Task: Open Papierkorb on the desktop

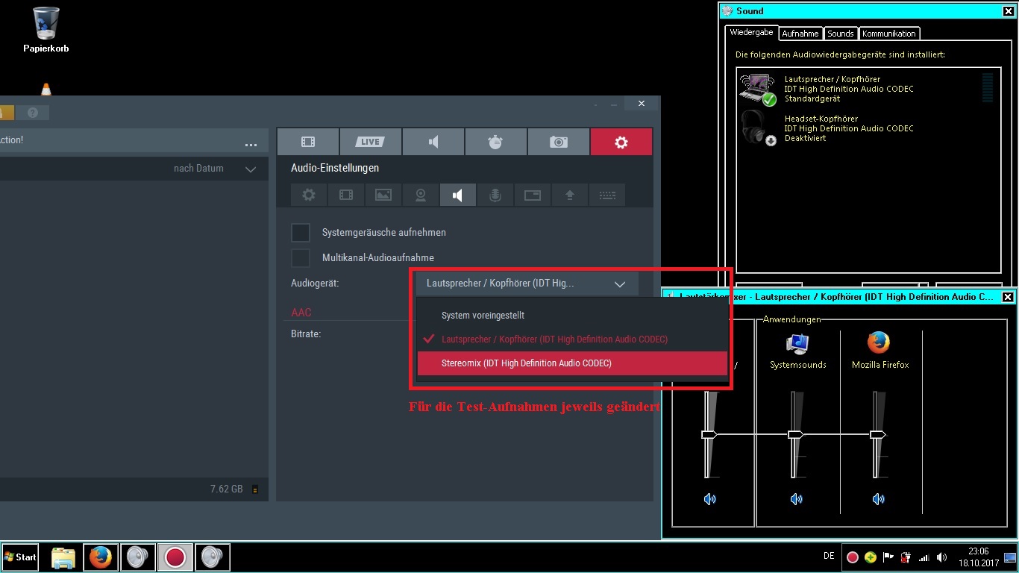Action: (46, 30)
